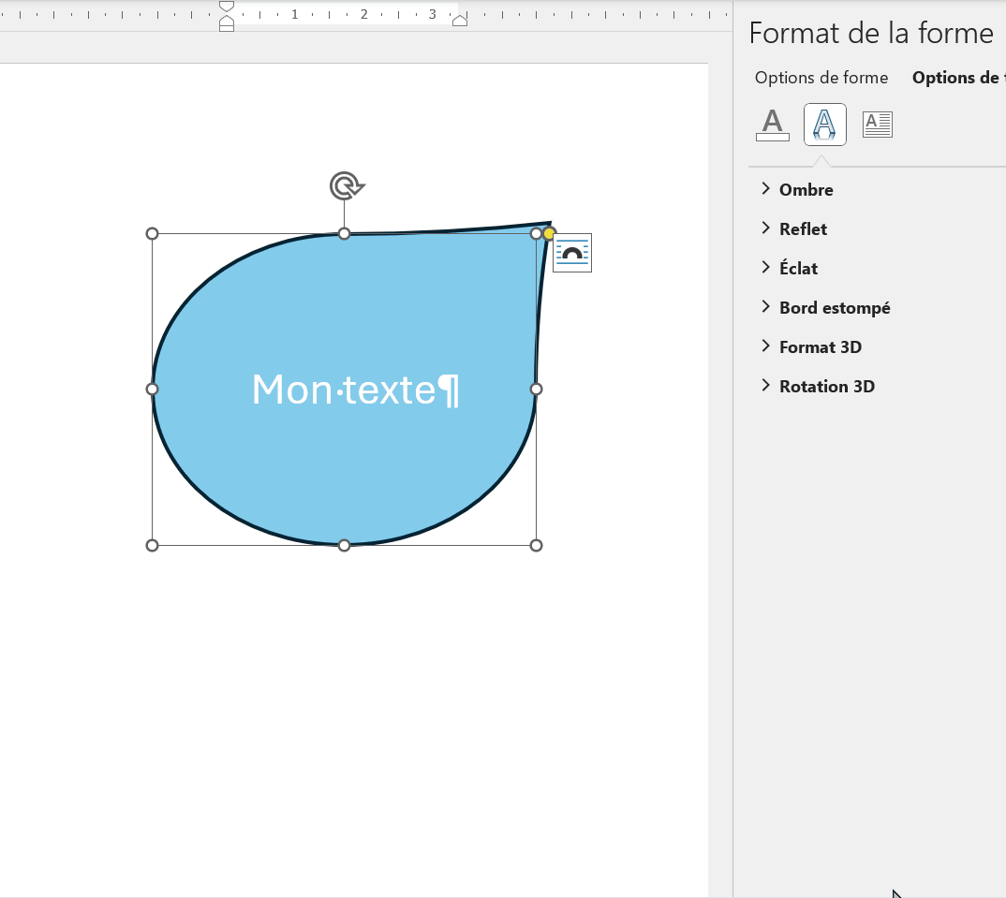Viewport: 1006px width, 898px height.
Task: Open the text box layout properties icon
Action: pyautogui.click(x=878, y=125)
